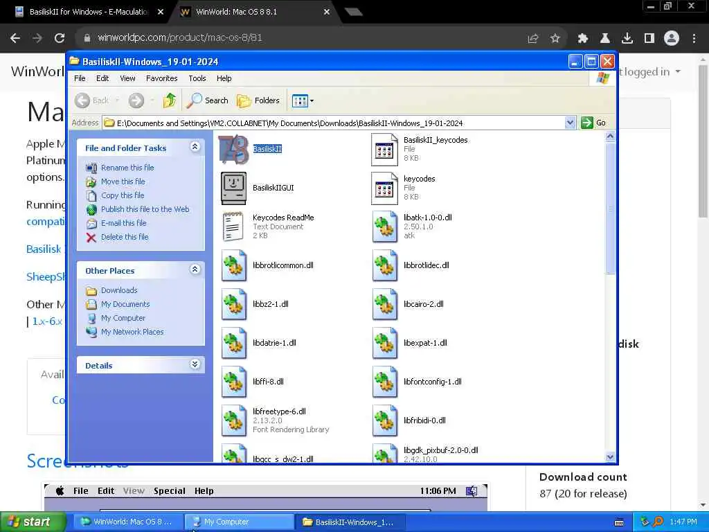Open the Edit menu in Explorer
Viewport: 709px width, 532px height.
pyautogui.click(x=102, y=78)
